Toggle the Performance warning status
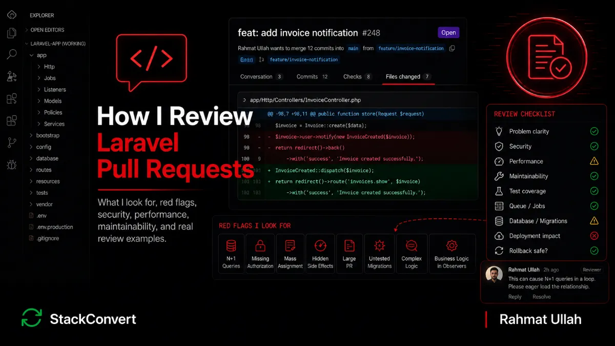615x346 pixels. (x=594, y=161)
